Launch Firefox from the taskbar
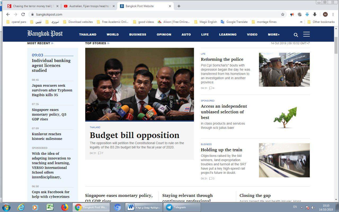 pyautogui.click(x=65, y=207)
